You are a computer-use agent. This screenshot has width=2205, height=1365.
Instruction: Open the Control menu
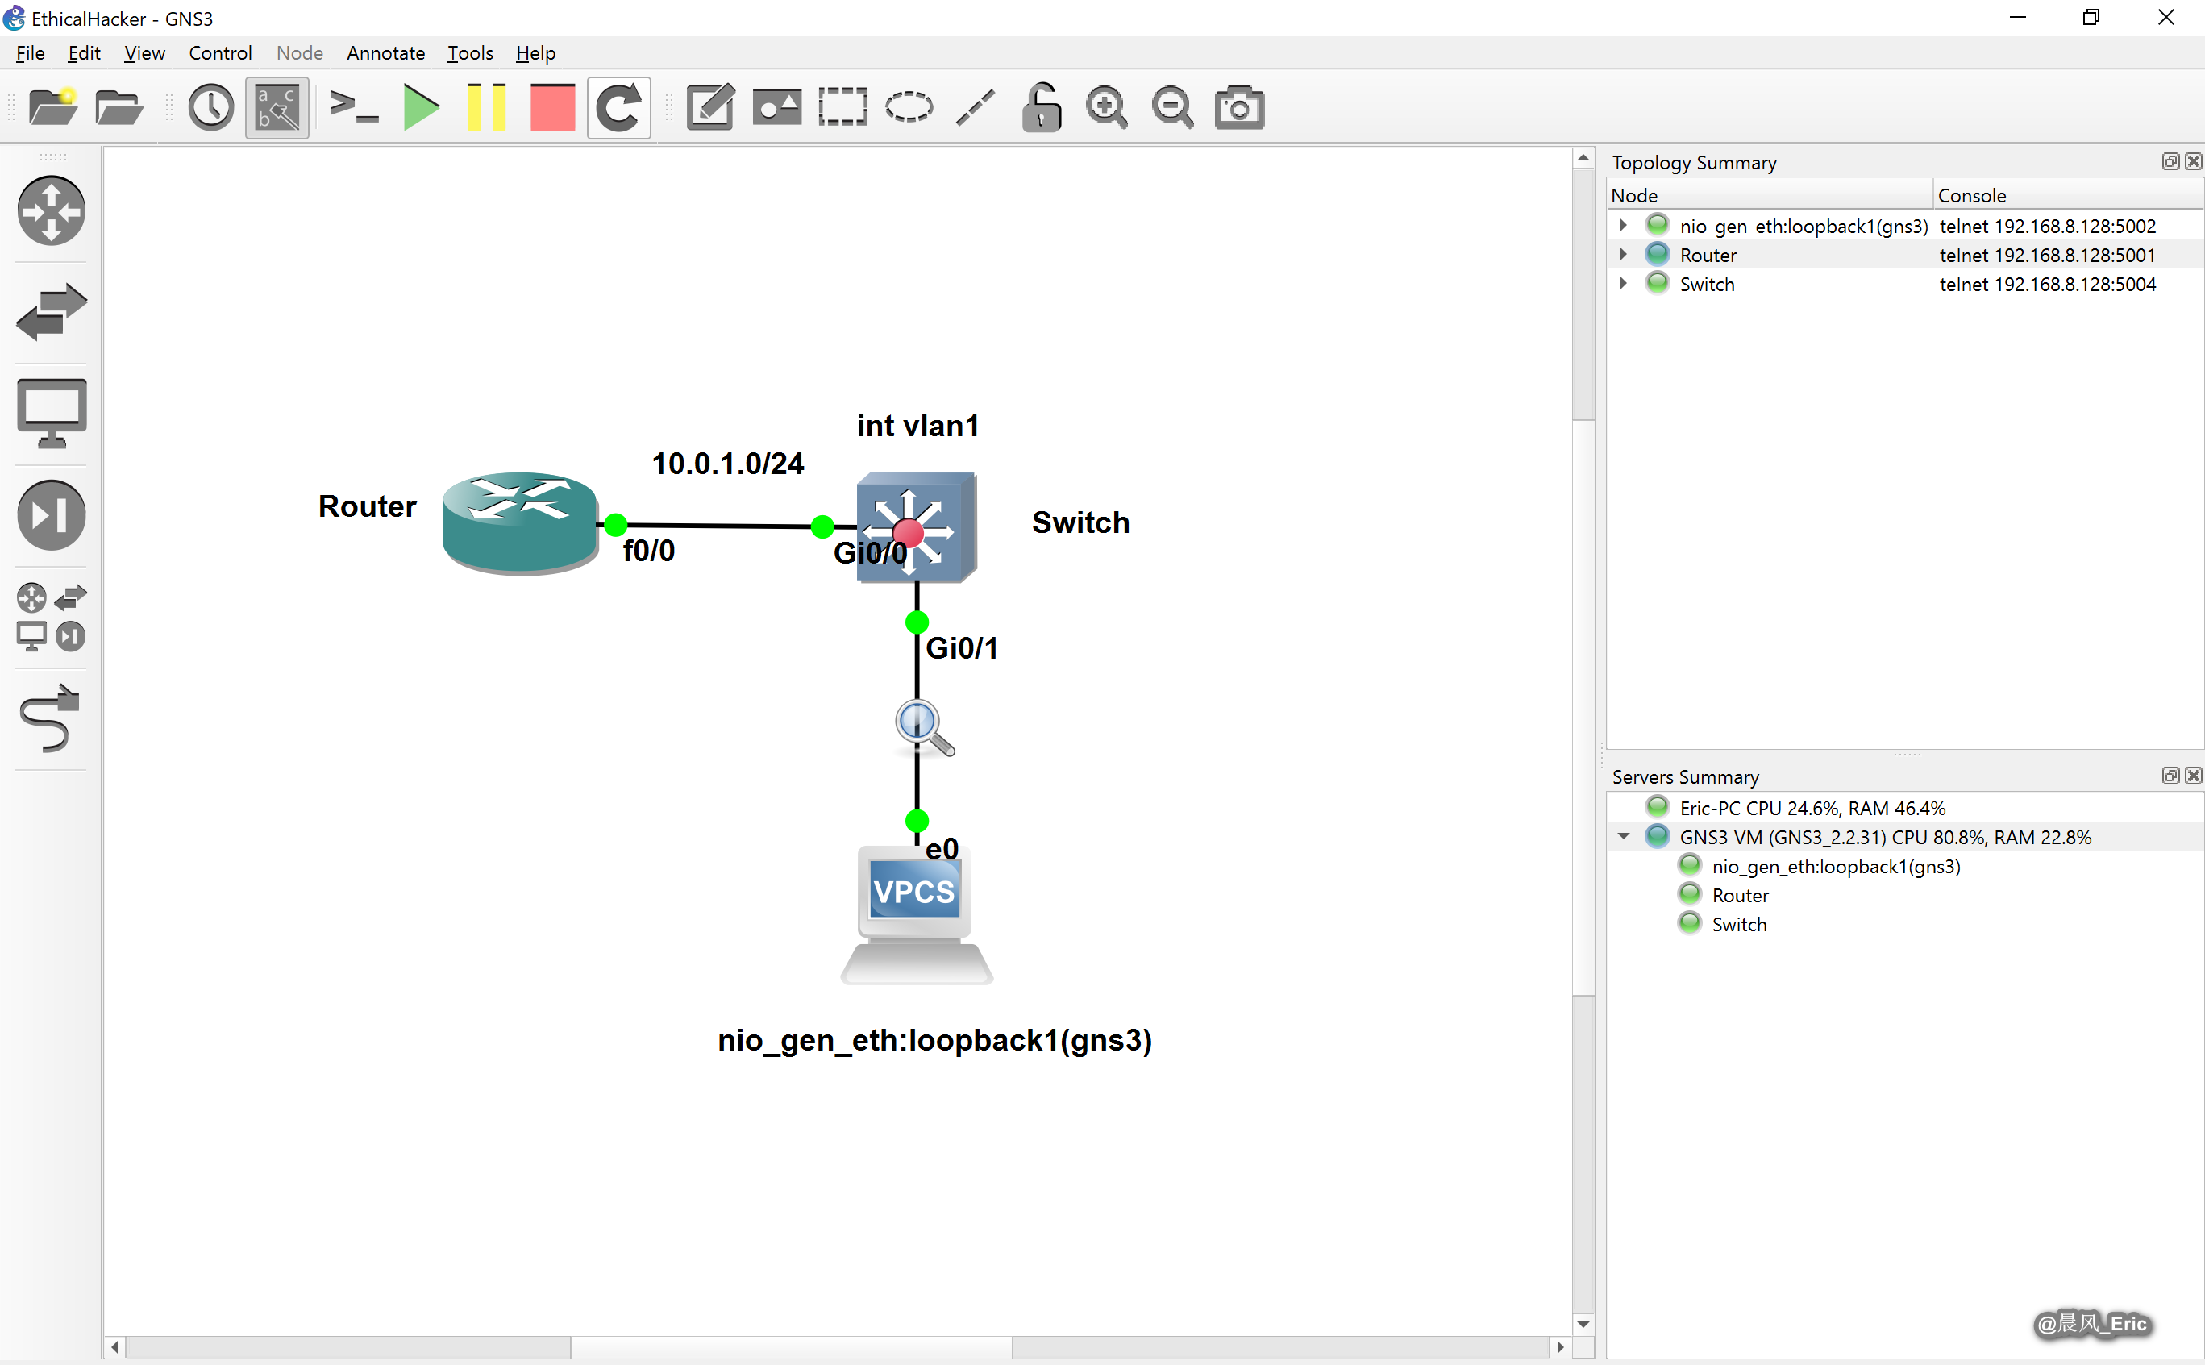point(220,53)
